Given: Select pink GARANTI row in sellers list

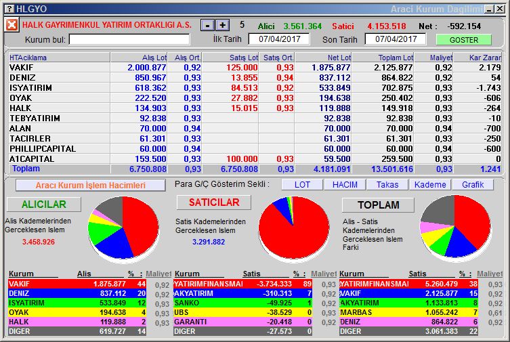Looking at the screenshot, I should point(243,322).
